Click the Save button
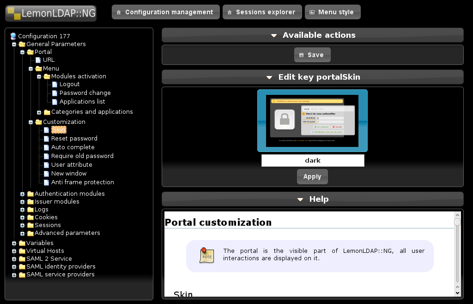The width and height of the screenshot is (473, 304). pos(312,55)
